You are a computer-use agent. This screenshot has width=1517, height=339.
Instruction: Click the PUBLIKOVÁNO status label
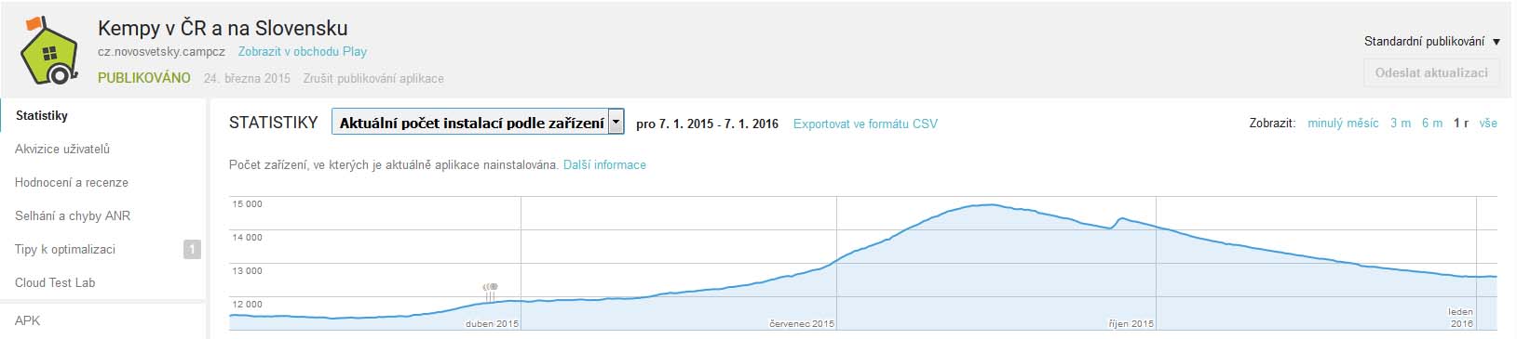(x=144, y=79)
